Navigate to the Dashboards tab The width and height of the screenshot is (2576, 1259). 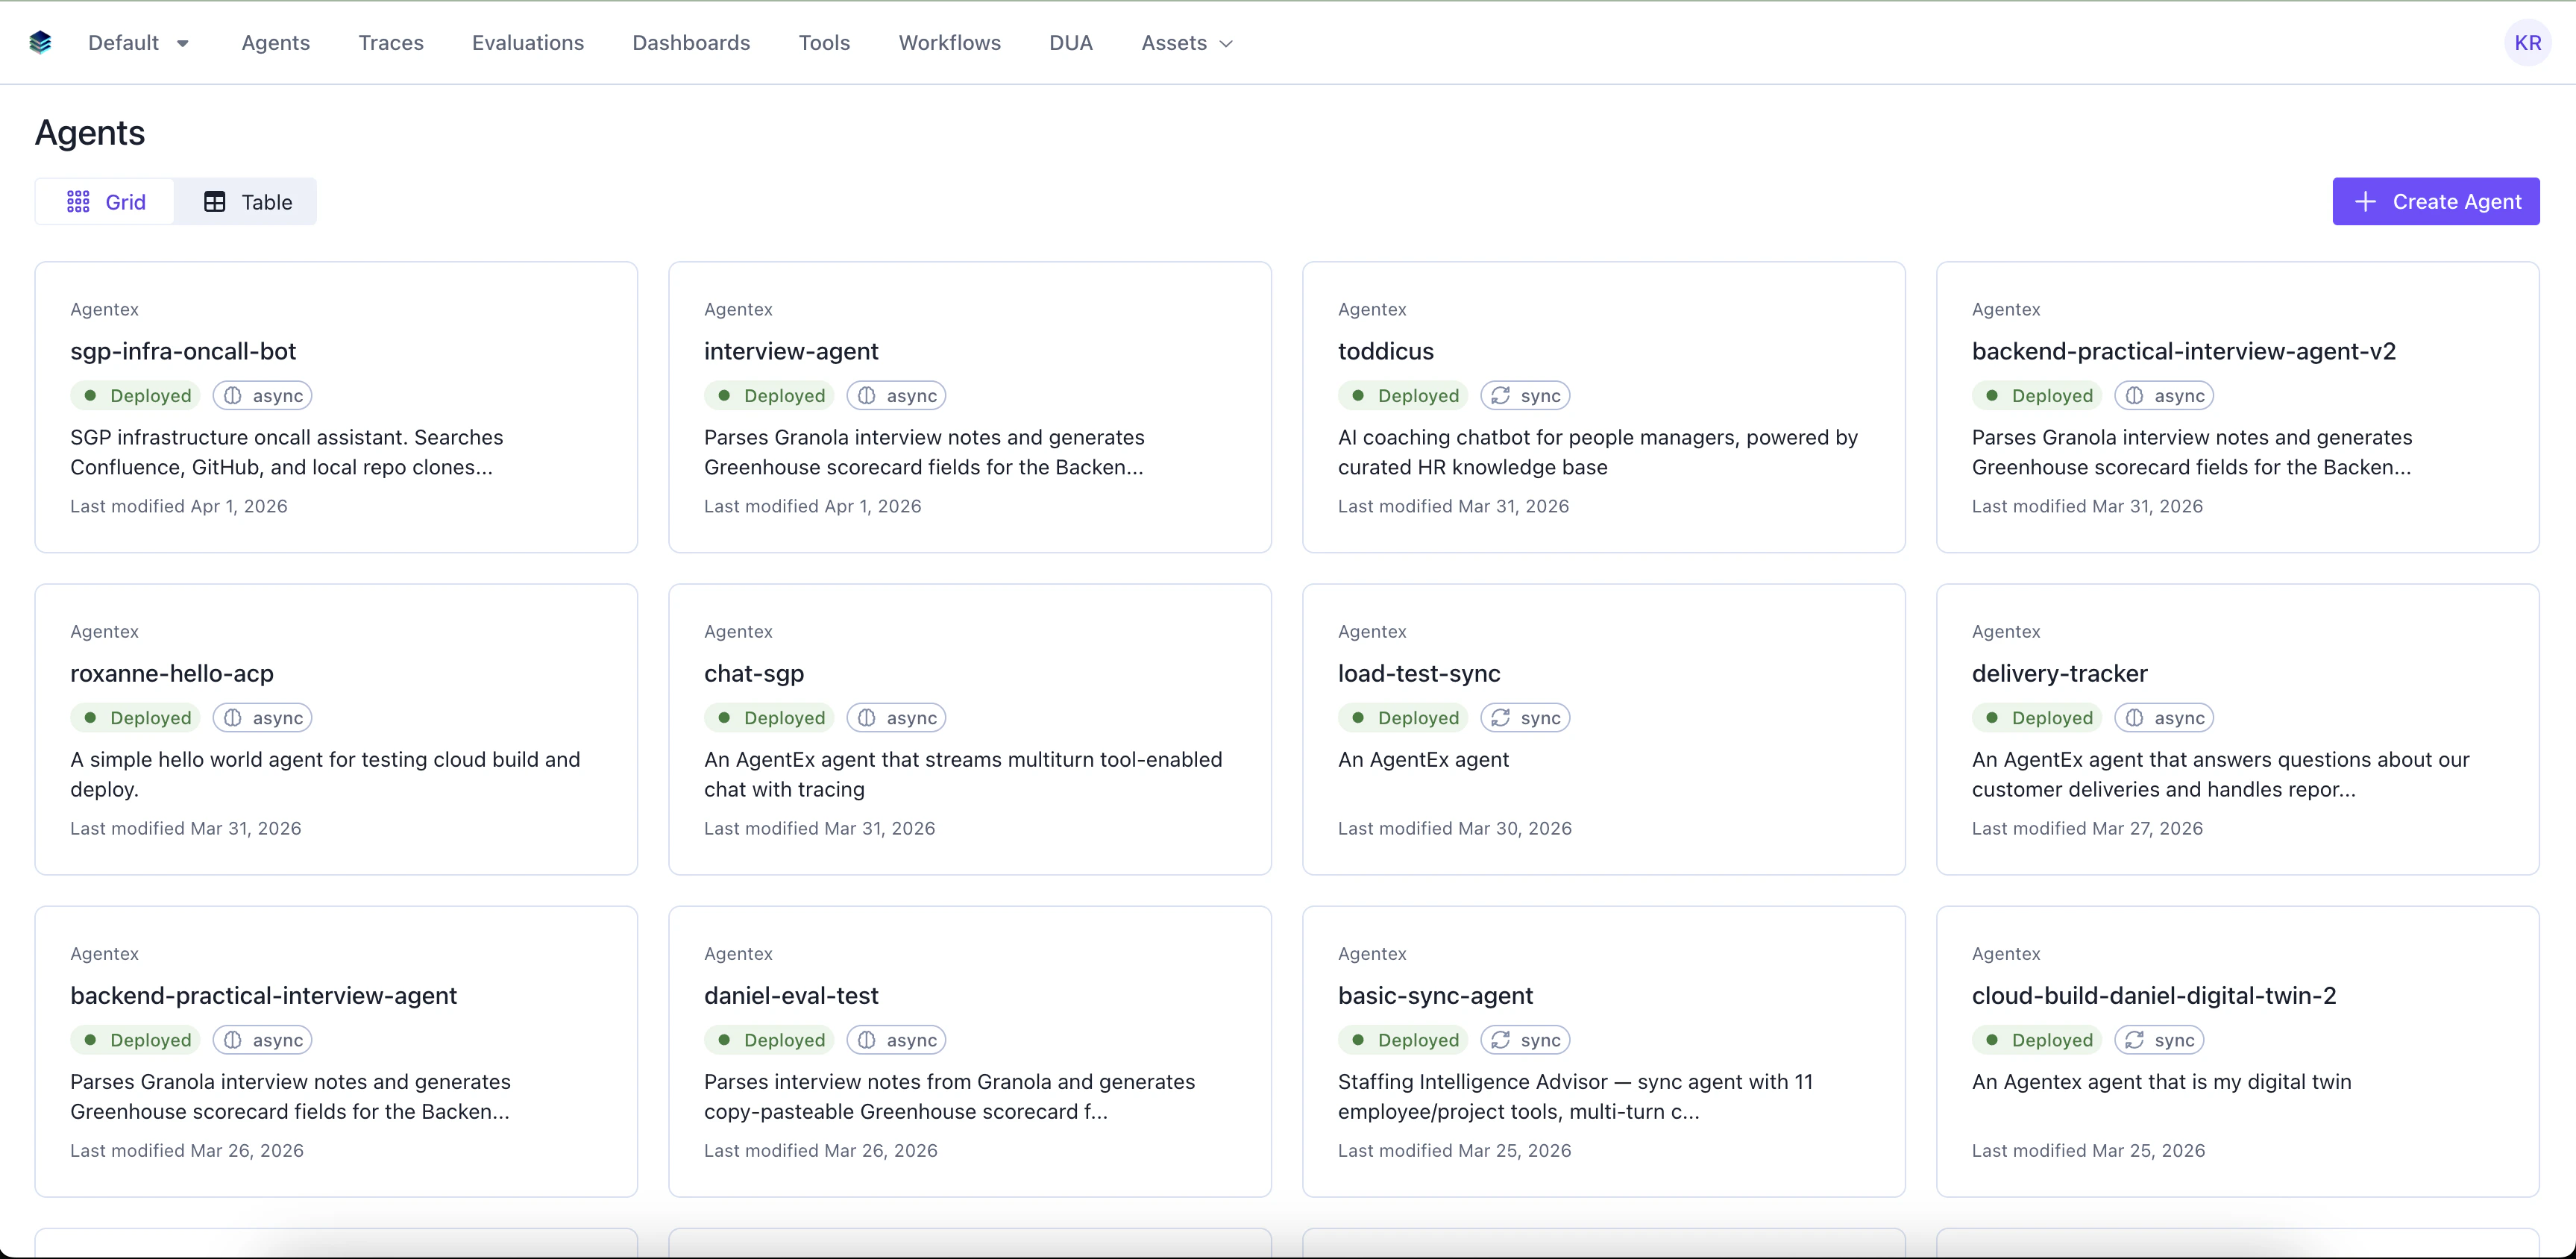point(691,42)
